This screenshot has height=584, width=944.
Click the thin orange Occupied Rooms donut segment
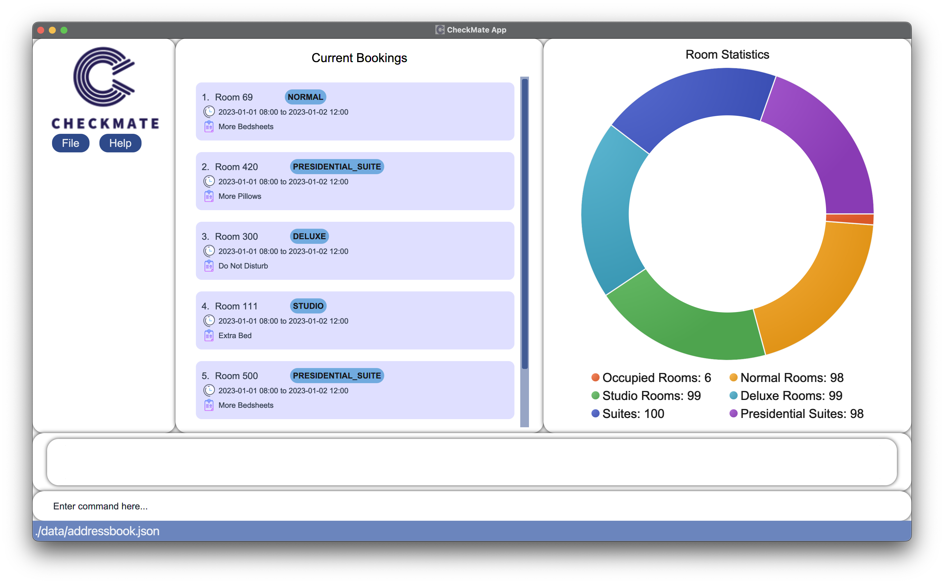[x=850, y=219]
